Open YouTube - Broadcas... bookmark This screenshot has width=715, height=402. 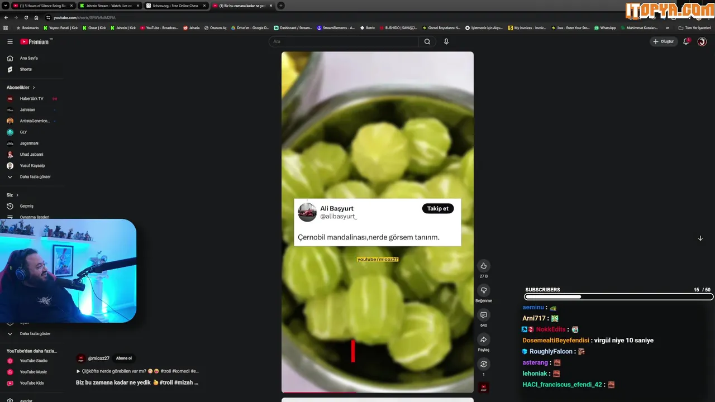point(159,27)
